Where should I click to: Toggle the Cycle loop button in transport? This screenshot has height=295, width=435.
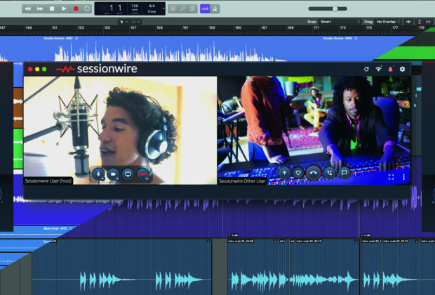click(87, 8)
